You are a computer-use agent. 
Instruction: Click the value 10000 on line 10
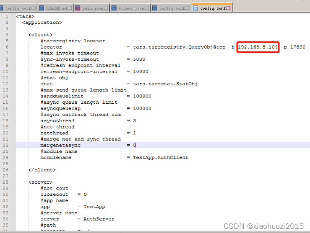point(141,72)
